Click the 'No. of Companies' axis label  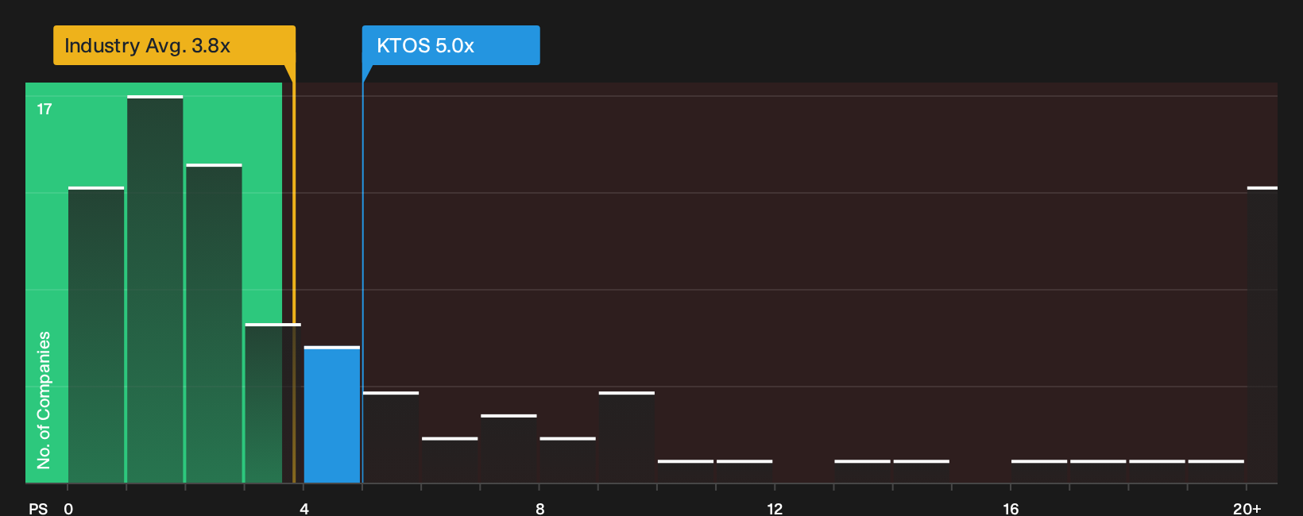(x=44, y=400)
